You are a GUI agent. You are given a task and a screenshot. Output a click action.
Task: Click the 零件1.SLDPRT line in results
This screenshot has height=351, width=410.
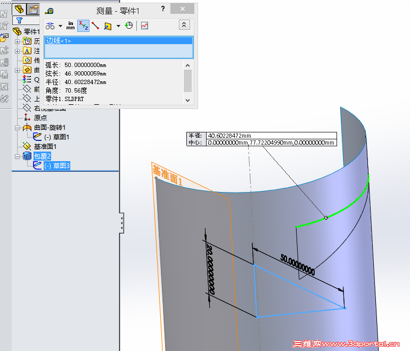tap(64, 99)
